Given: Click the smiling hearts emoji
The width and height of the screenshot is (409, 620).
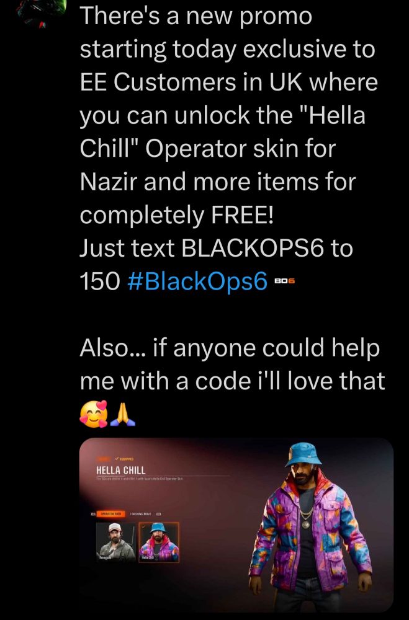Looking at the screenshot, I should (94, 414).
